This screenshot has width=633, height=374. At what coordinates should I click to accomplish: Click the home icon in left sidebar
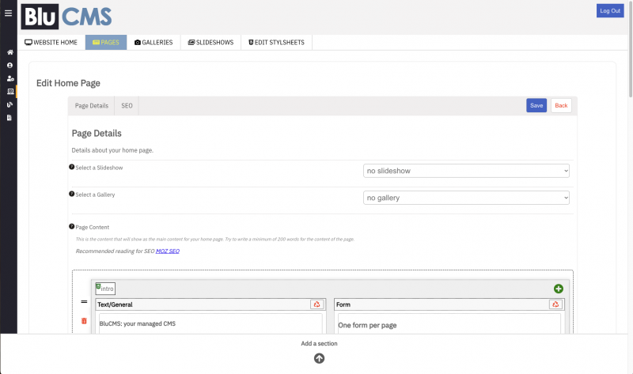point(9,52)
